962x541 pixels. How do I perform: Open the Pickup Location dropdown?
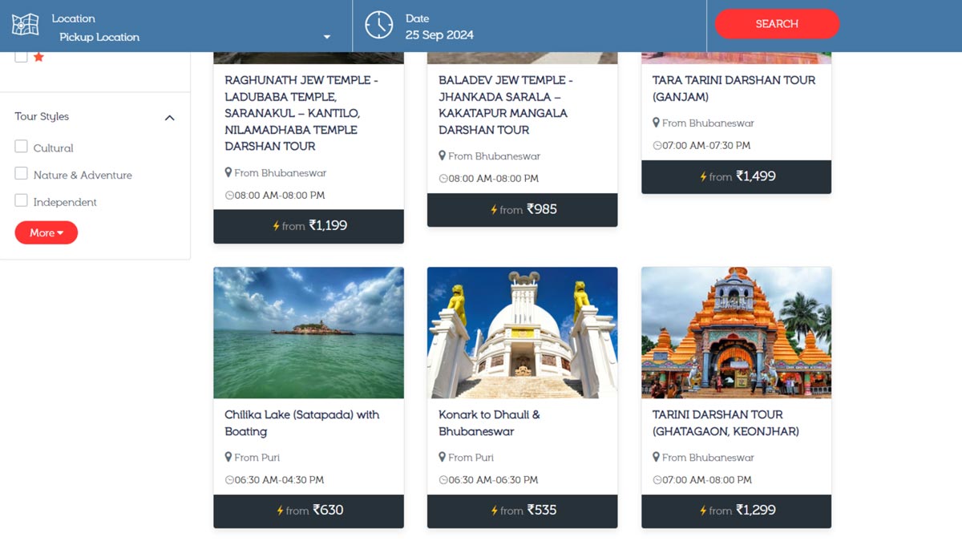coord(327,37)
